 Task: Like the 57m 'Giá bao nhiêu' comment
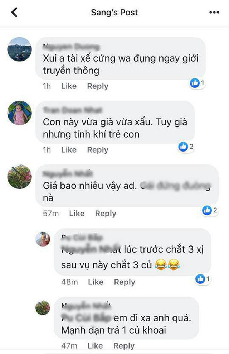pyautogui.click(x=77, y=213)
